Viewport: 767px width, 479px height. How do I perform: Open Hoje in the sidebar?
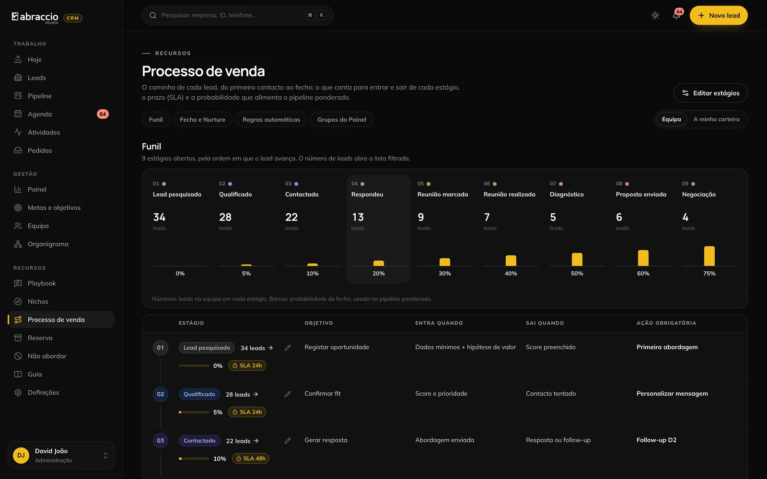(61, 59)
